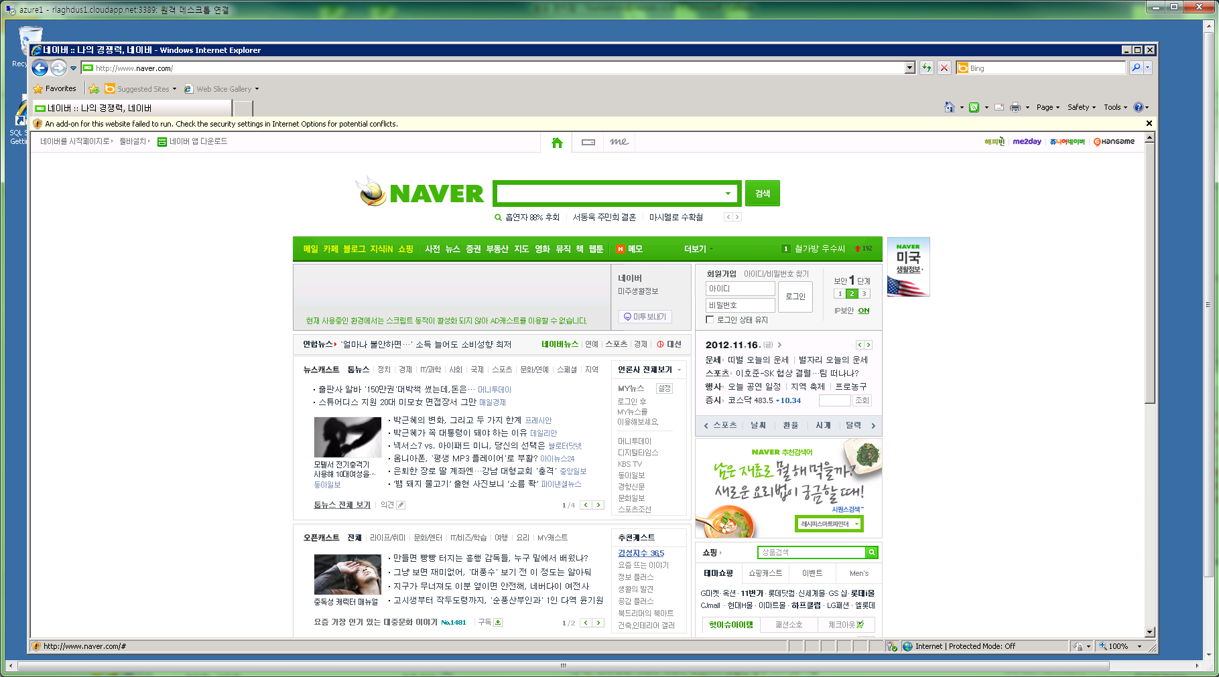Screen dimensions: 1219x677
Task: Open Favorites star button
Action: 55,88
